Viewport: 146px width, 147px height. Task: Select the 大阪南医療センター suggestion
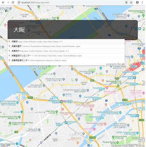click(x=66, y=61)
